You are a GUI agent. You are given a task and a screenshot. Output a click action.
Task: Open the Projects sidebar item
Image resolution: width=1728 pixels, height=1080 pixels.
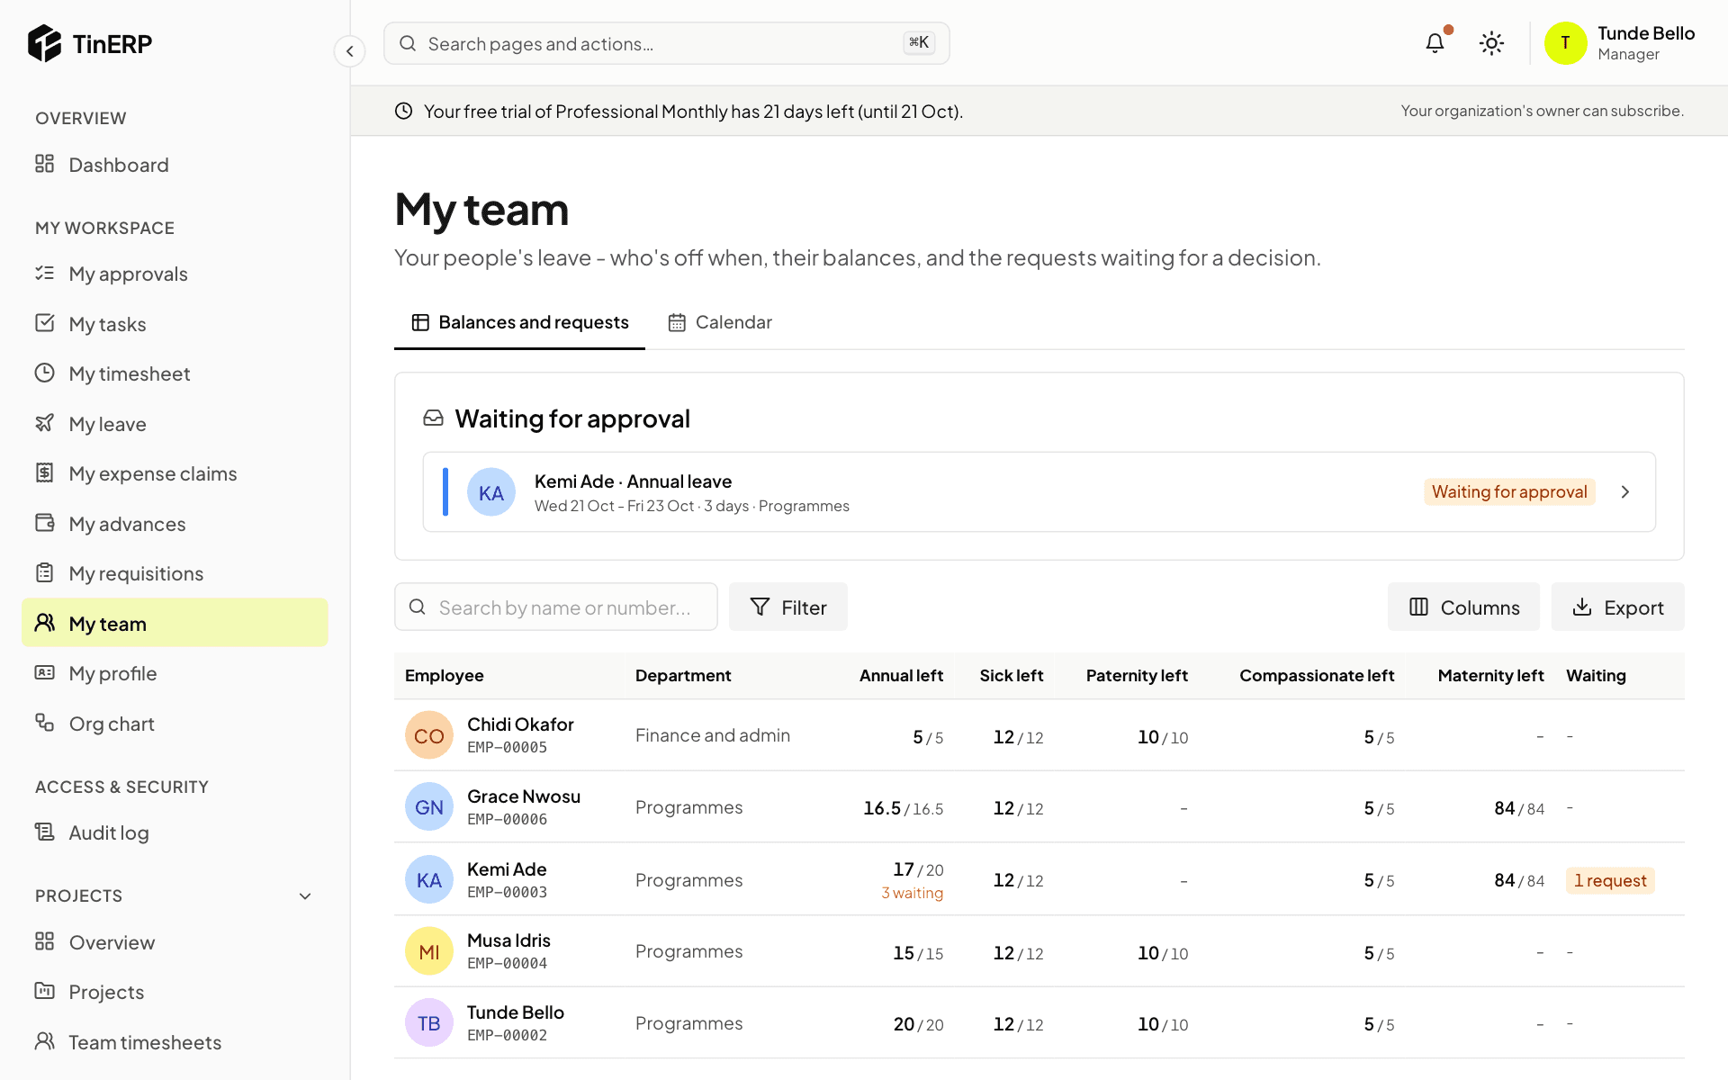(x=175, y=992)
